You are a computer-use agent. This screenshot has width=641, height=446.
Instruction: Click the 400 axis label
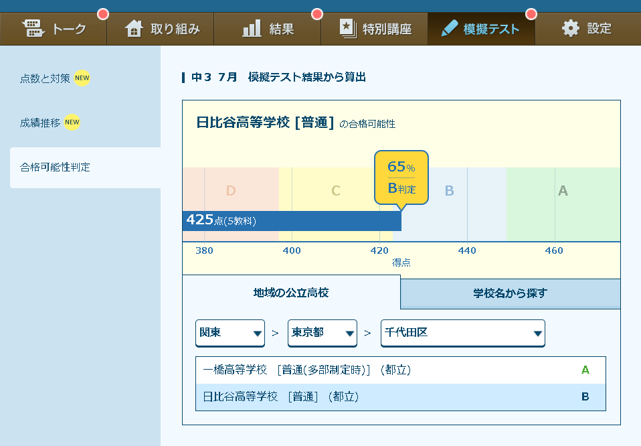(x=292, y=250)
